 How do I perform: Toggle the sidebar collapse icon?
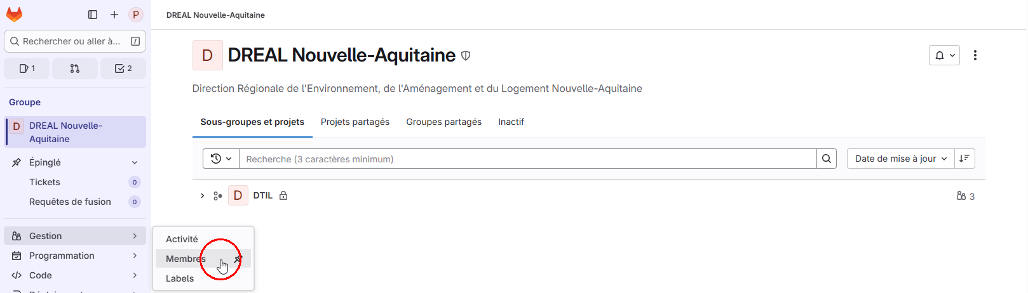[x=93, y=15]
